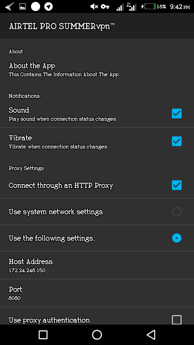Edit the Host Address setting
Image resolution: width=194 pixels, height=345 pixels.
click(31, 265)
